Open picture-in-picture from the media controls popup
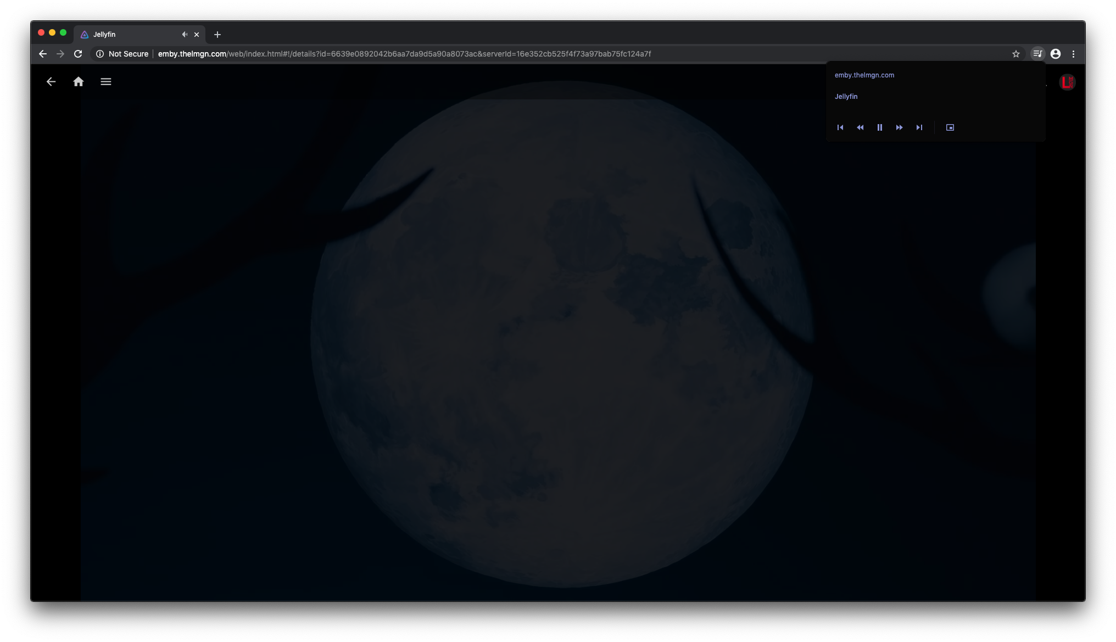This screenshot has height=642, width=1116. click(950, 127)
